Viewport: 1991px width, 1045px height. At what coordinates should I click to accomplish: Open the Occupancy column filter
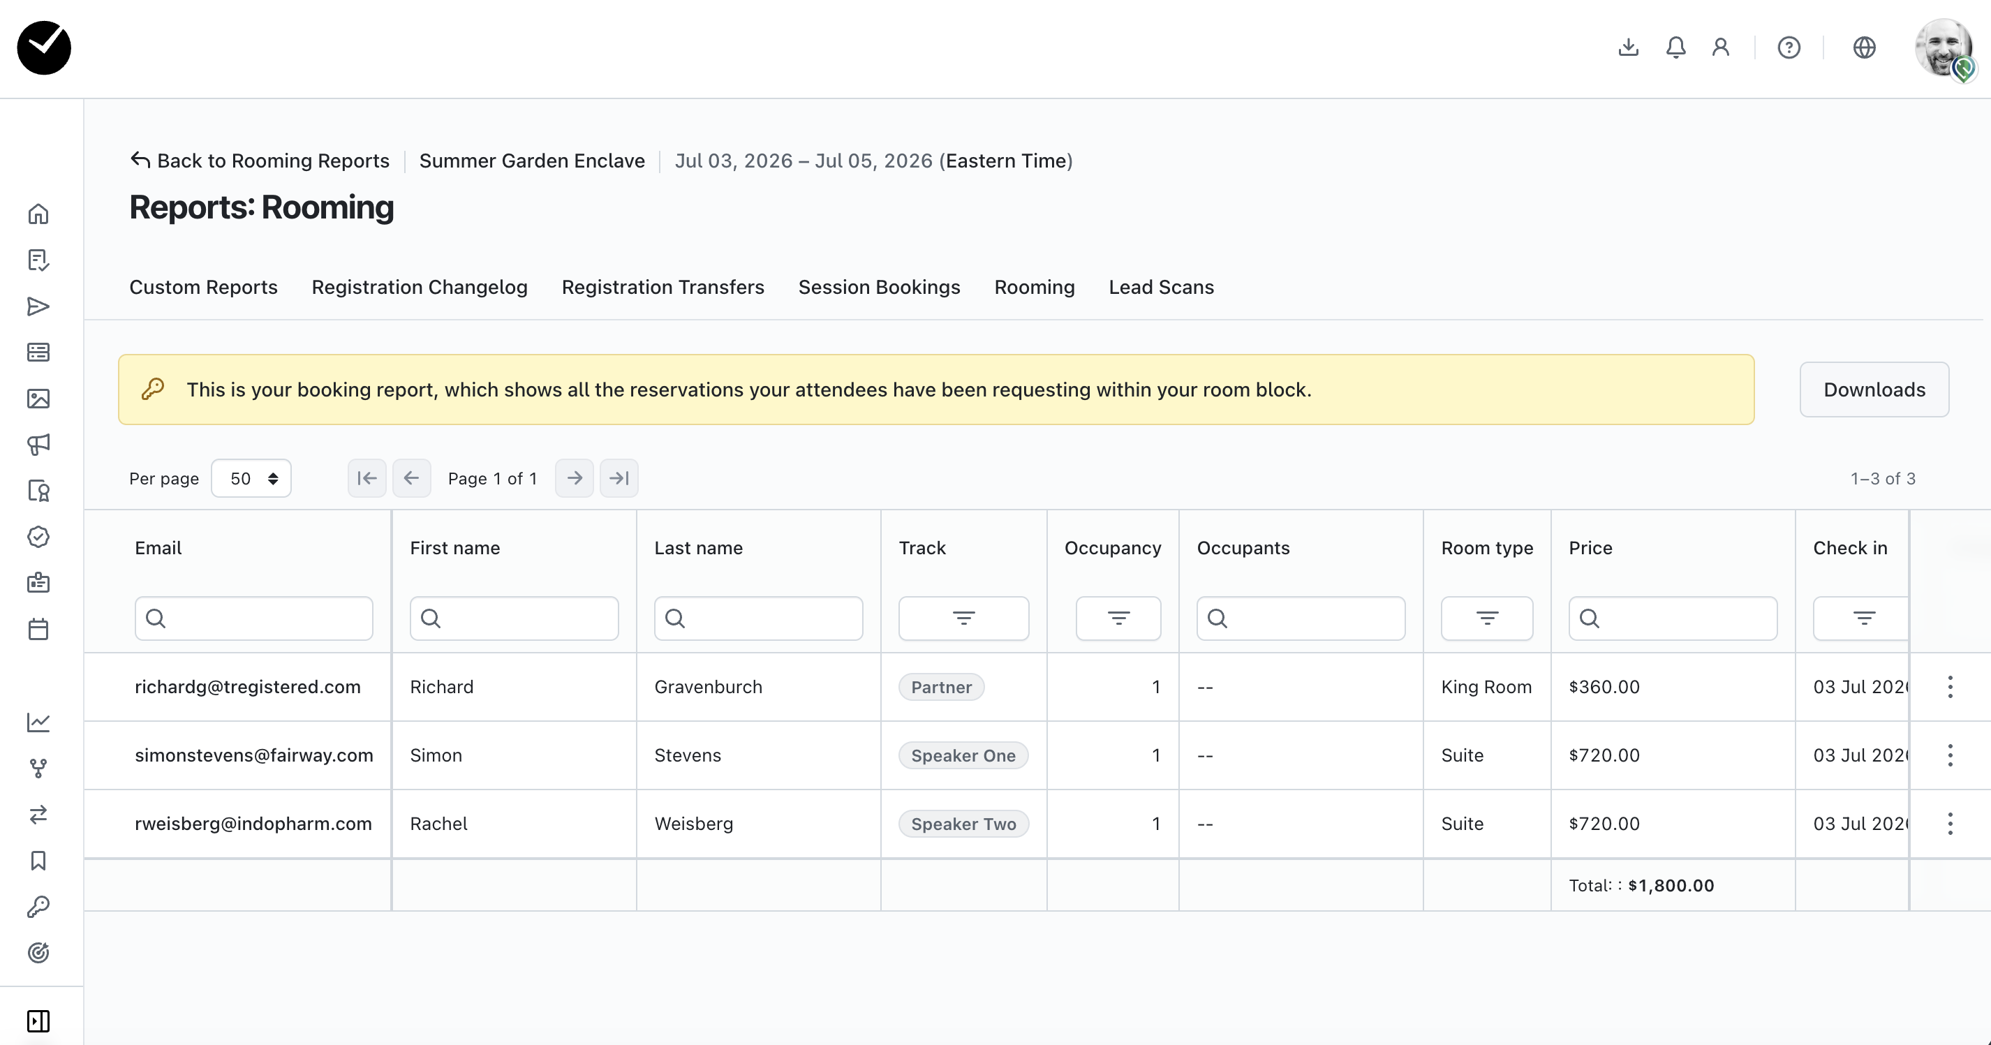pyautogui.click(x=1118, y=618)
